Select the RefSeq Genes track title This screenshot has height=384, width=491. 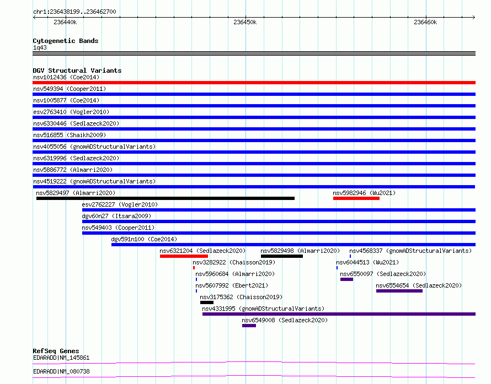coord(56,351)
